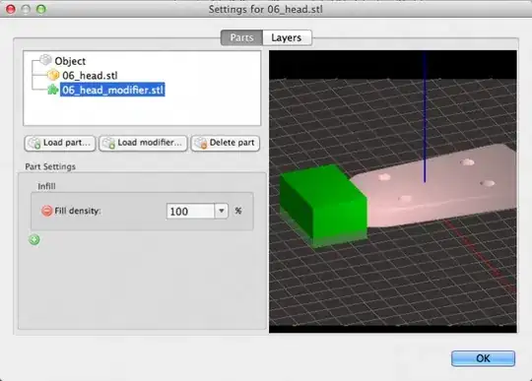Click the green zoom window button
The image size is (532, 381).
pyautogui.click(x=41, y=9)
